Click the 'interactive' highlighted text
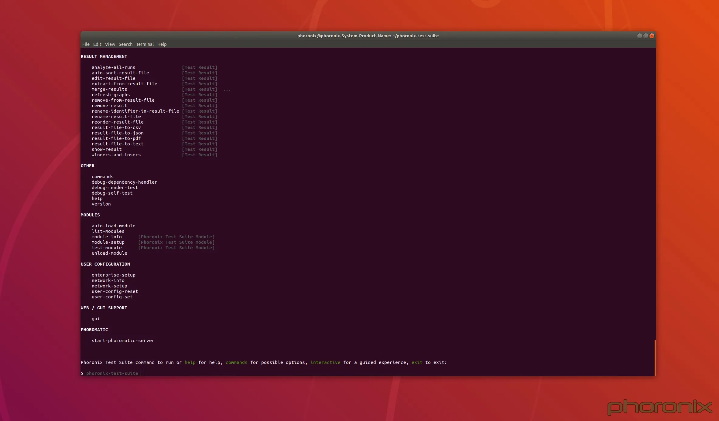719x421 pixels. [325, 362]
